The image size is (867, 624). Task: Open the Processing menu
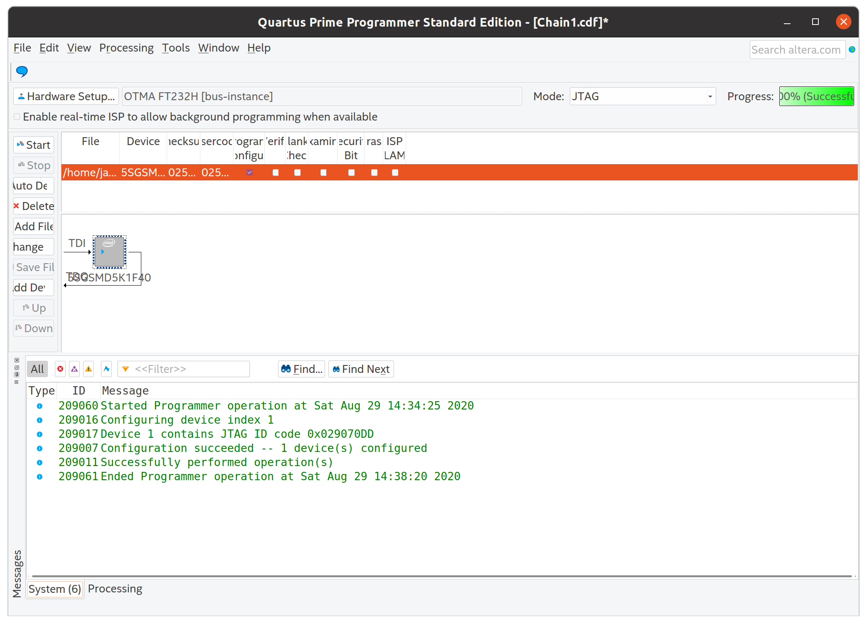click(x=126, y=47)
